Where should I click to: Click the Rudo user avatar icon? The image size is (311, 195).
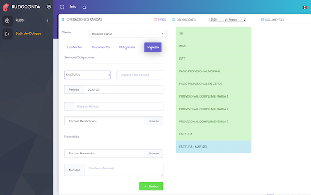[7, 21]
